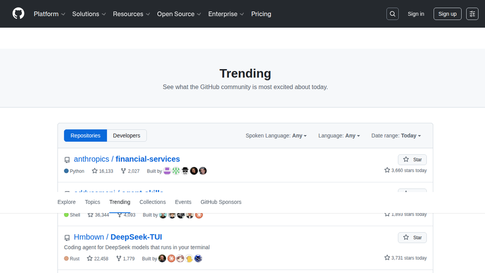Expand the Resources menu
Screen dimensions: 485x273
pyautogui.click(x=131, y=14)
